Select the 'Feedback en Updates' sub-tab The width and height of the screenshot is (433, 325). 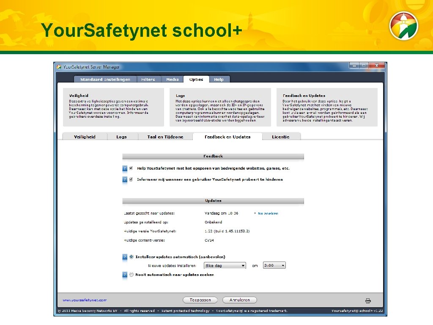(227, 137)
